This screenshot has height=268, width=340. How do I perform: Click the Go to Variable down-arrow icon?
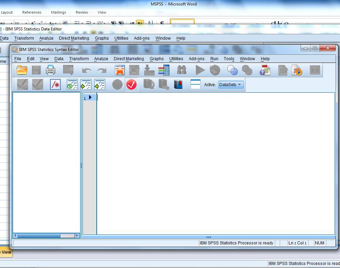tap(149, 70)
